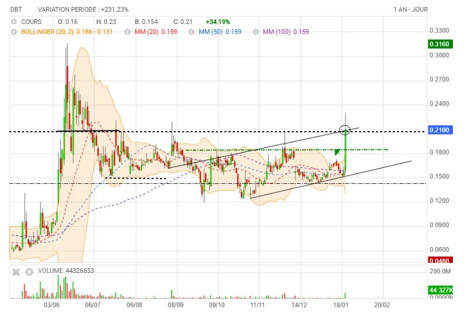Viewport: 464px width, 315px height.
Task: Click the 200.0M volume axis label
Action: tap(441, 272)
